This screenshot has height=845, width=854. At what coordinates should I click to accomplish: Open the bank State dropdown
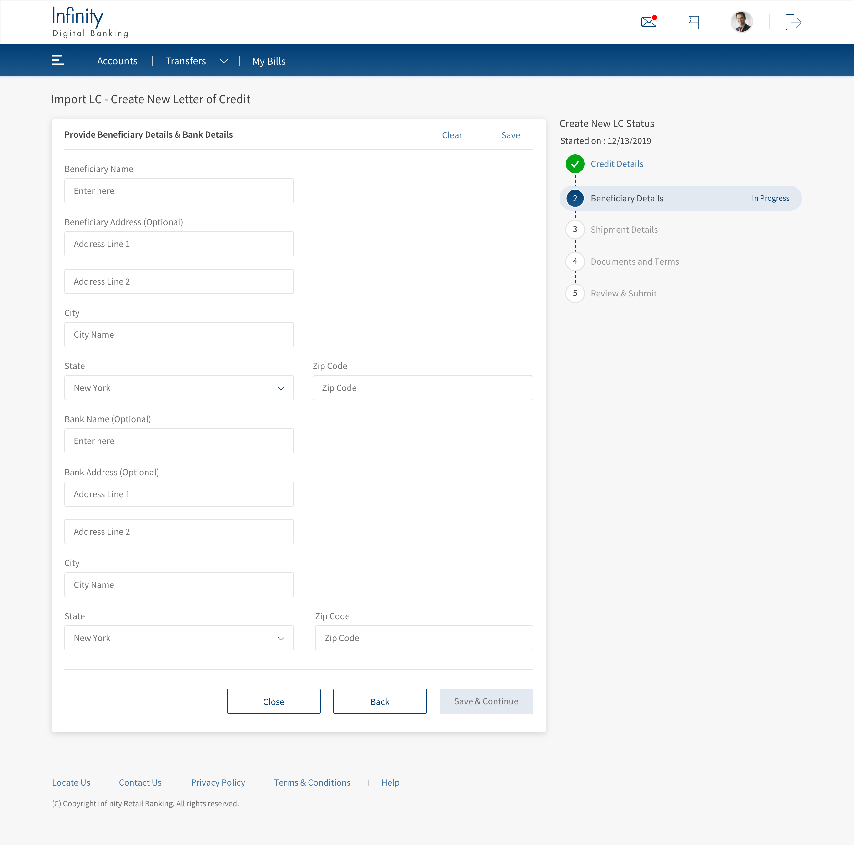(179, 638)
